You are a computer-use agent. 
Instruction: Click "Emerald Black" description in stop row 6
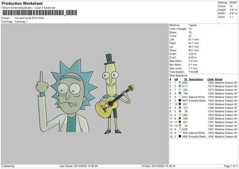coord(197,101)
